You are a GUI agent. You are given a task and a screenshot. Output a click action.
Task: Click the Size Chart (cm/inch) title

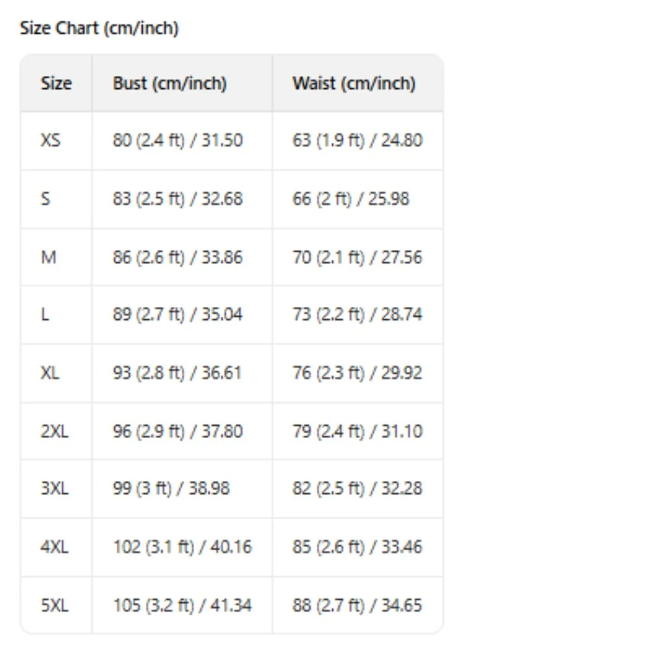[99, 29]
